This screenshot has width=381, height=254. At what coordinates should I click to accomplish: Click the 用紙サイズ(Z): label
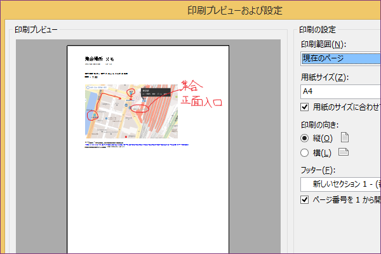click(x=324, y=77)
